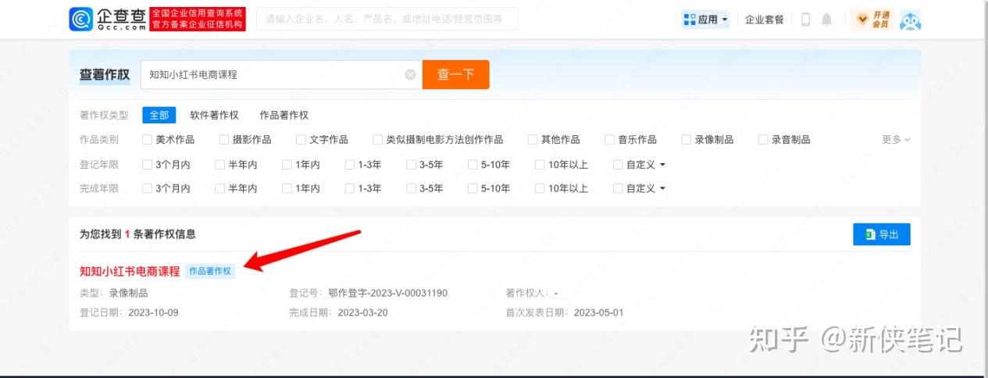Open the 应用 dropdown menu
This screenshot has width=988, height=378.
pos(706,20)
